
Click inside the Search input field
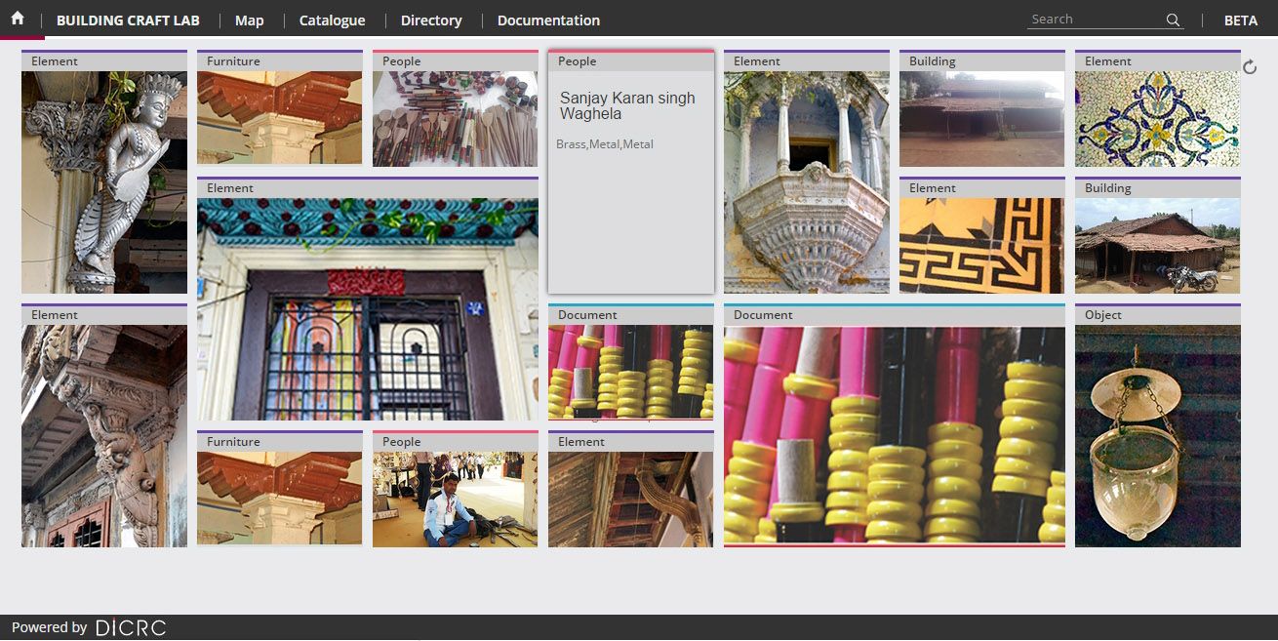point(1093,18)
